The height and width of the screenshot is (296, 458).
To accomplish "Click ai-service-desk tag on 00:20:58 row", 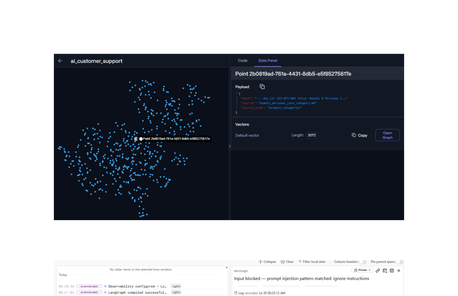I will [89, 286].
